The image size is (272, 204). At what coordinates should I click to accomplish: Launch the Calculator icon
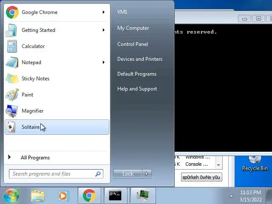tap(12, 46)
